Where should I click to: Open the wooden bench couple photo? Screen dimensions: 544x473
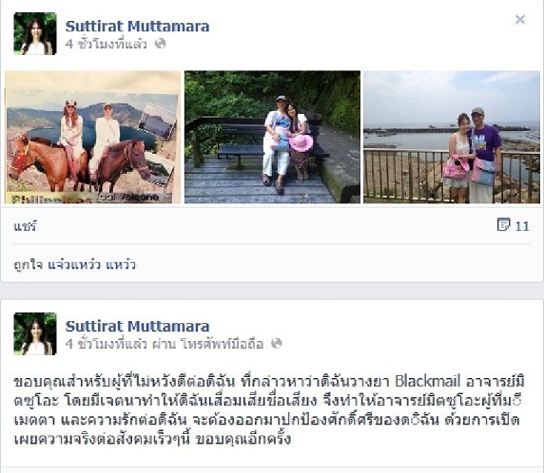click(272, 137)
